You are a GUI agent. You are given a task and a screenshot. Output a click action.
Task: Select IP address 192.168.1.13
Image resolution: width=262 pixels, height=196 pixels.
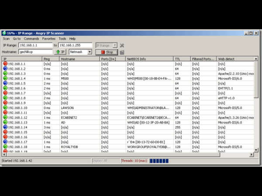(x=18, y=122)
